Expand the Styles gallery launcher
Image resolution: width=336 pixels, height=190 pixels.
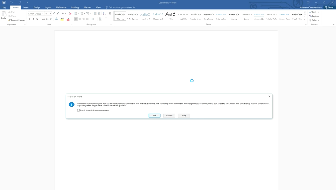(x=306, y=25)
